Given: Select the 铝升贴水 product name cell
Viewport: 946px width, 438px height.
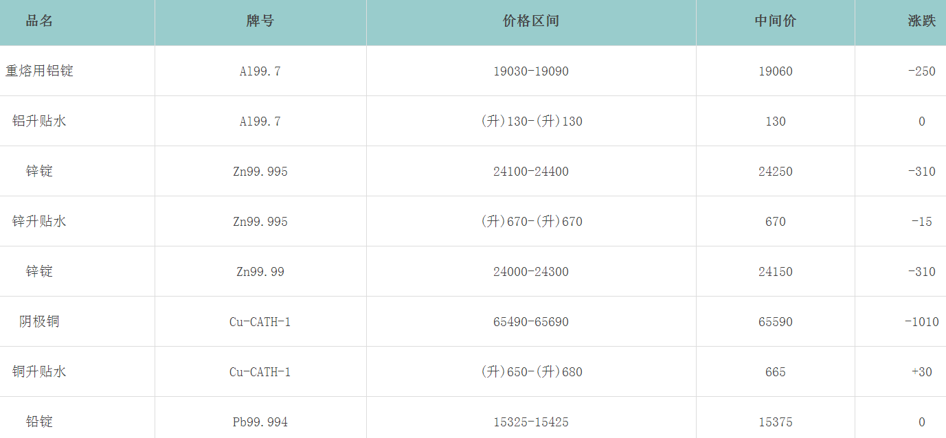Looking at the screenshot, I should 39,122.
